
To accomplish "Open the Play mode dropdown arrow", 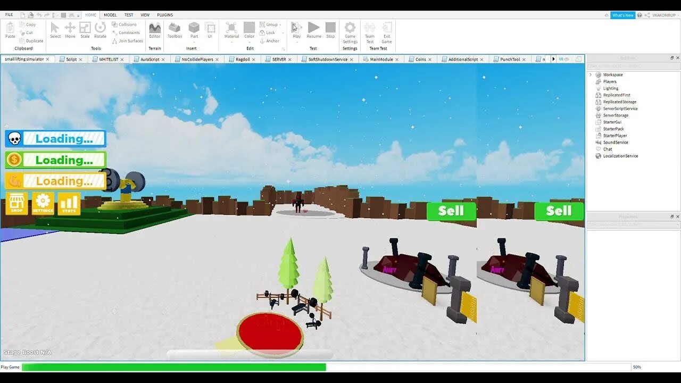I will point(297,41).
